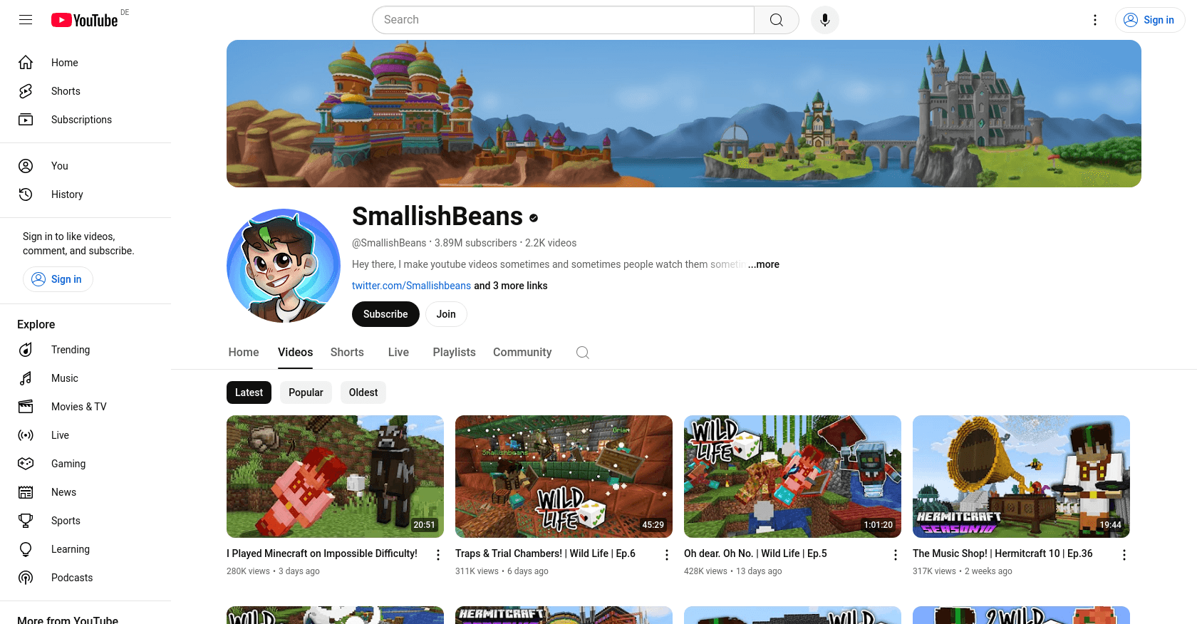Search within channel magnifier icon
This screenshot has height=624, width=1197.
coord(582,353)
